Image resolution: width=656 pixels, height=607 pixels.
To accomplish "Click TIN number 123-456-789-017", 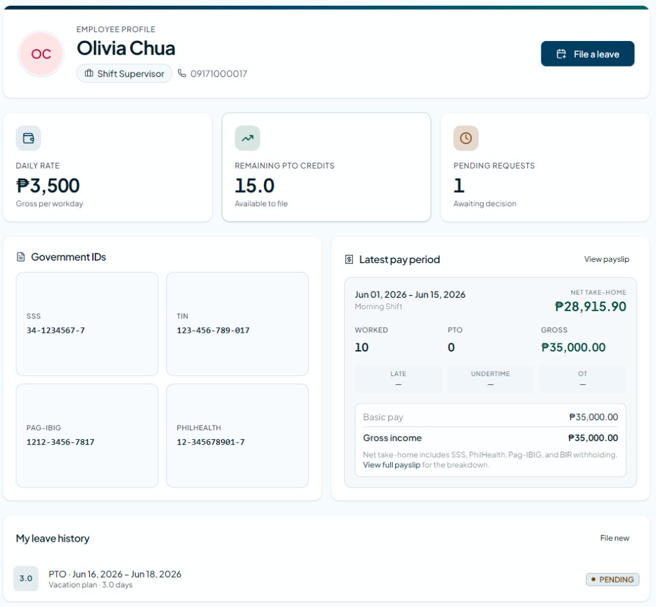I will coord(213,330).
